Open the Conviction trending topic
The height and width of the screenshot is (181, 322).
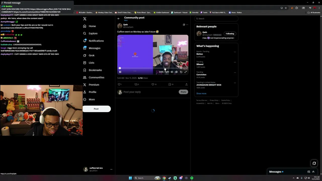tap(201, 75)
